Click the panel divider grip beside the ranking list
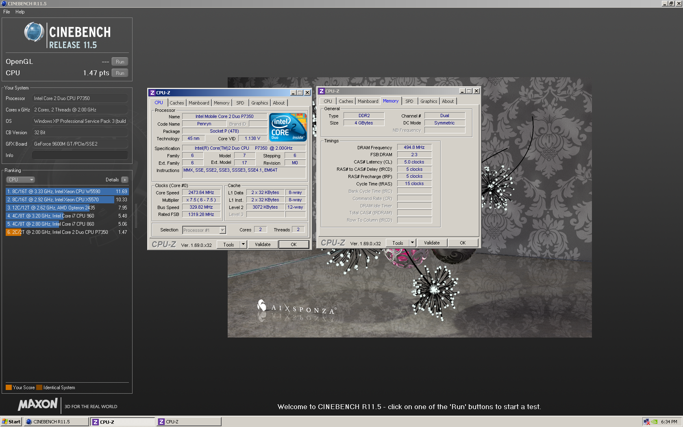This screenshot has width=683, height=427. tap(136, 216)
